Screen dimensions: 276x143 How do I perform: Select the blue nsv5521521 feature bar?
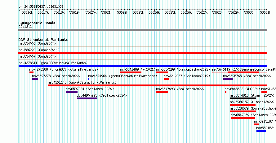[x=261, y=131]
